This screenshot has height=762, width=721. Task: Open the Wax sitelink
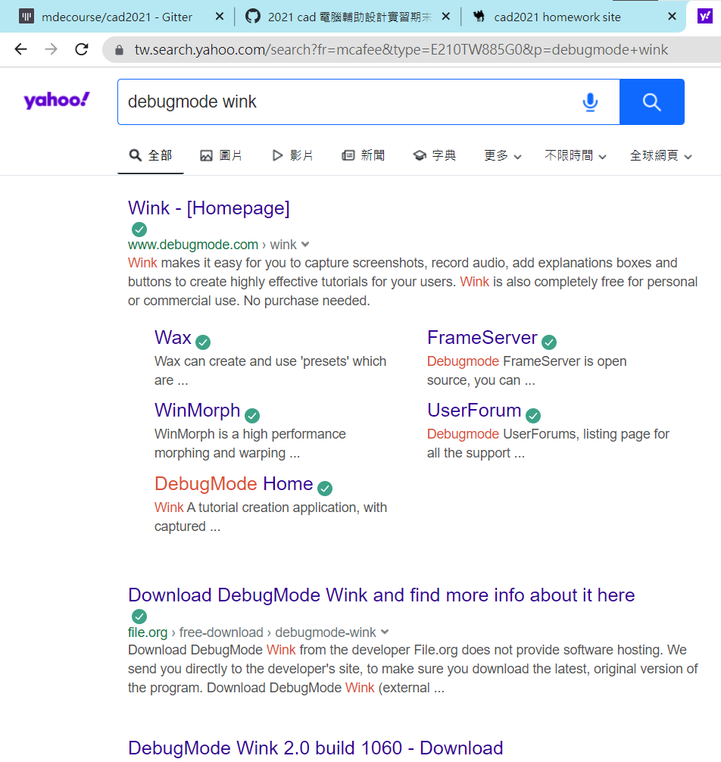coord(173,337)
